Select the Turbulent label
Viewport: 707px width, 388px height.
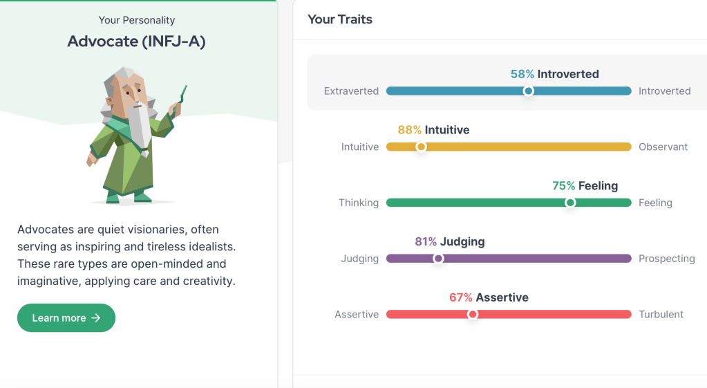(661, 314)
